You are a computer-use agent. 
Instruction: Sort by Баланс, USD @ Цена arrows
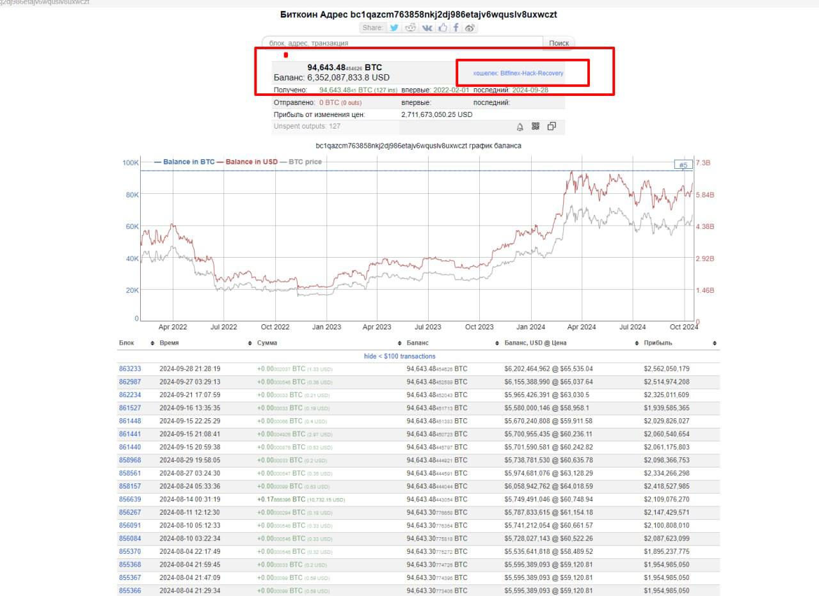[637, 343]
